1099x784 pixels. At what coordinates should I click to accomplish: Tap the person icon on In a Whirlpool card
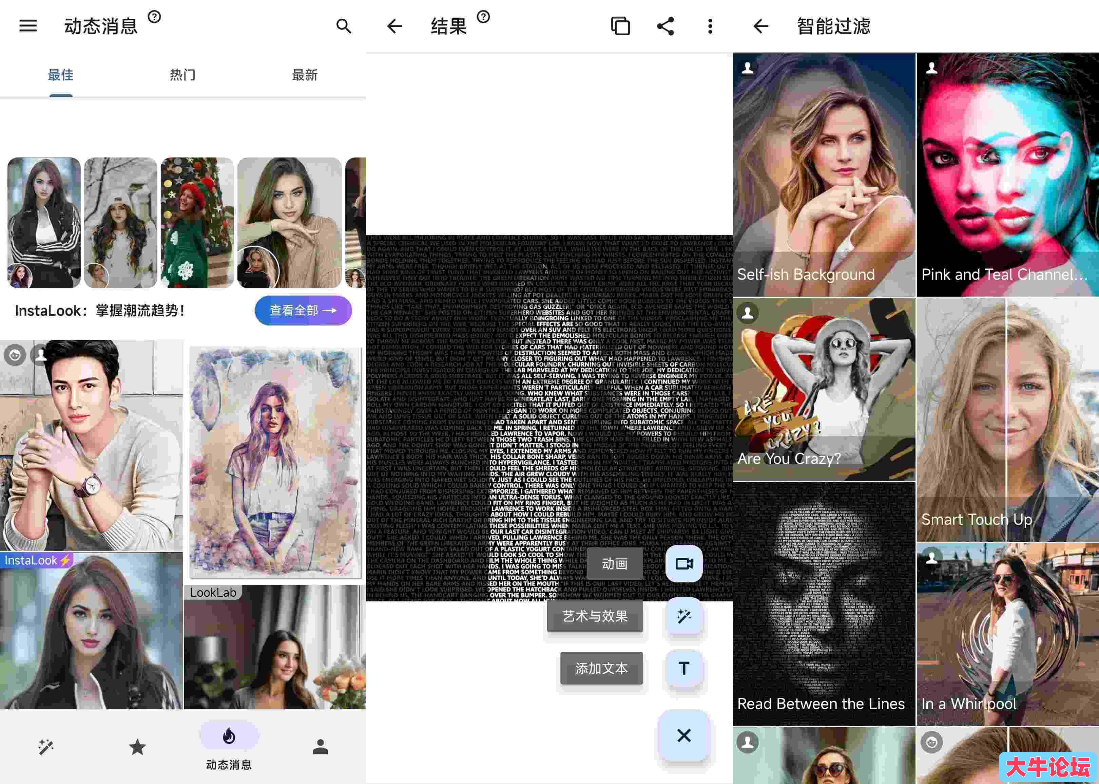click(x=931, y=558)
